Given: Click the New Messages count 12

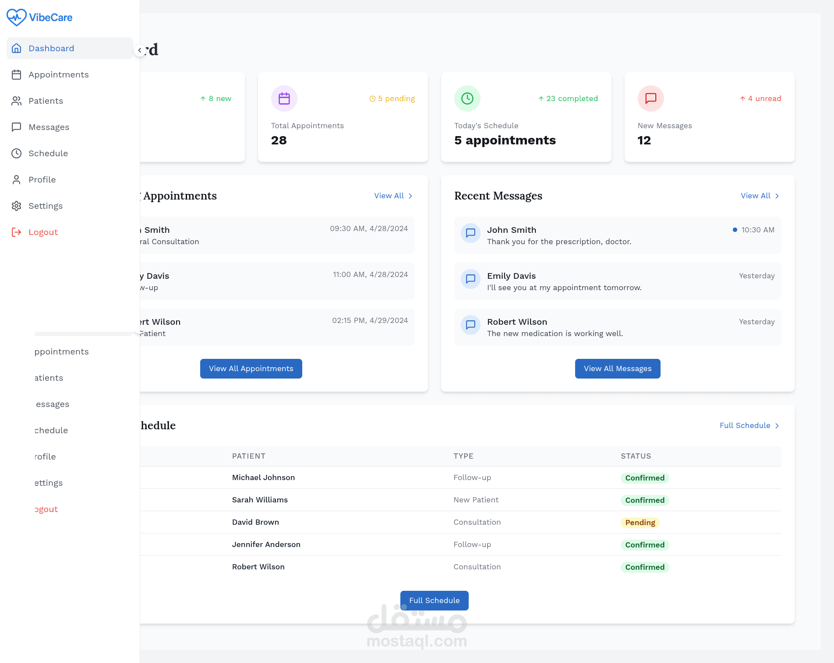Looking at the screenshot, I should pos(644,140).
